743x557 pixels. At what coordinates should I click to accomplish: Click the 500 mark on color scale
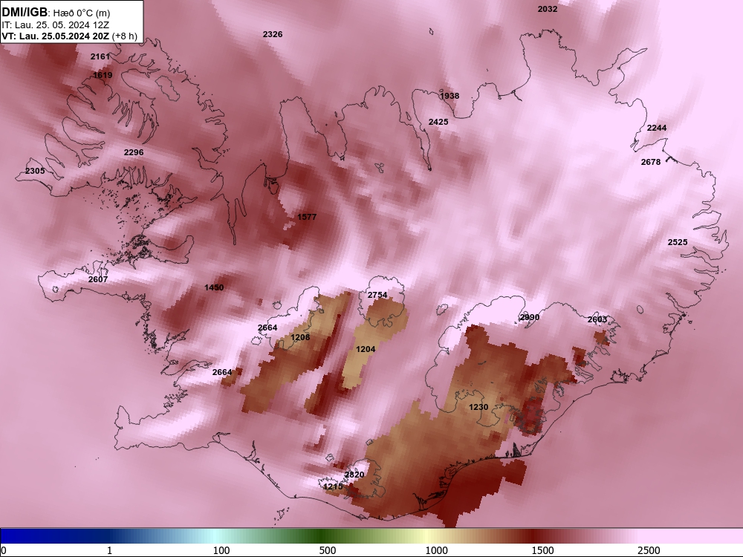click(x=328, y=550)
